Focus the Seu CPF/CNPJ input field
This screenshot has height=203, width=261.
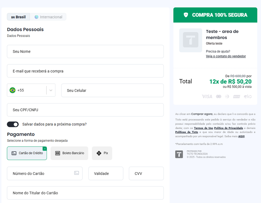pos(85,110)
